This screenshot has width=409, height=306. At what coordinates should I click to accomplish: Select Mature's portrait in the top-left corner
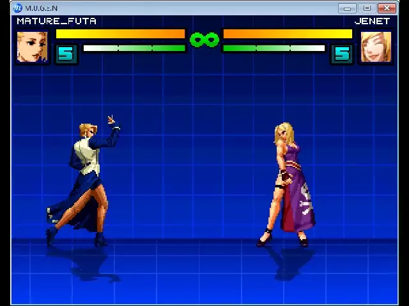32,47
